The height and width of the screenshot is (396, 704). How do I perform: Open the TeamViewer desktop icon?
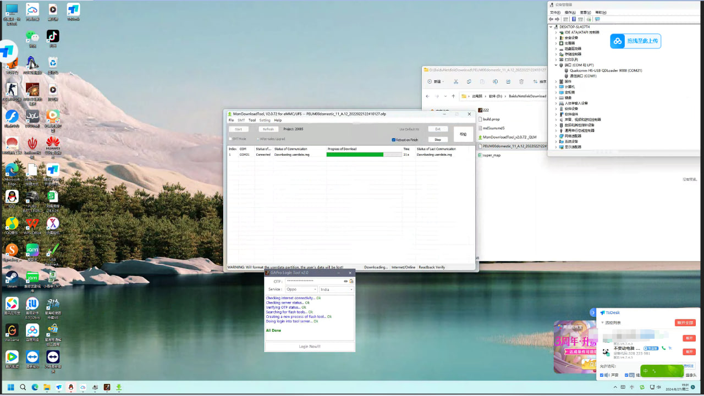click(32, 356)
